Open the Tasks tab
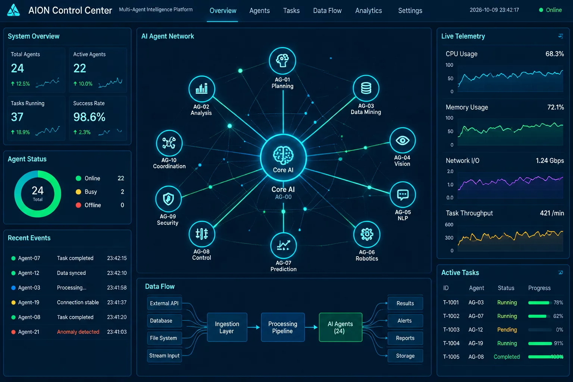This screenshot has height=382, width=573. tap(291, 11)
